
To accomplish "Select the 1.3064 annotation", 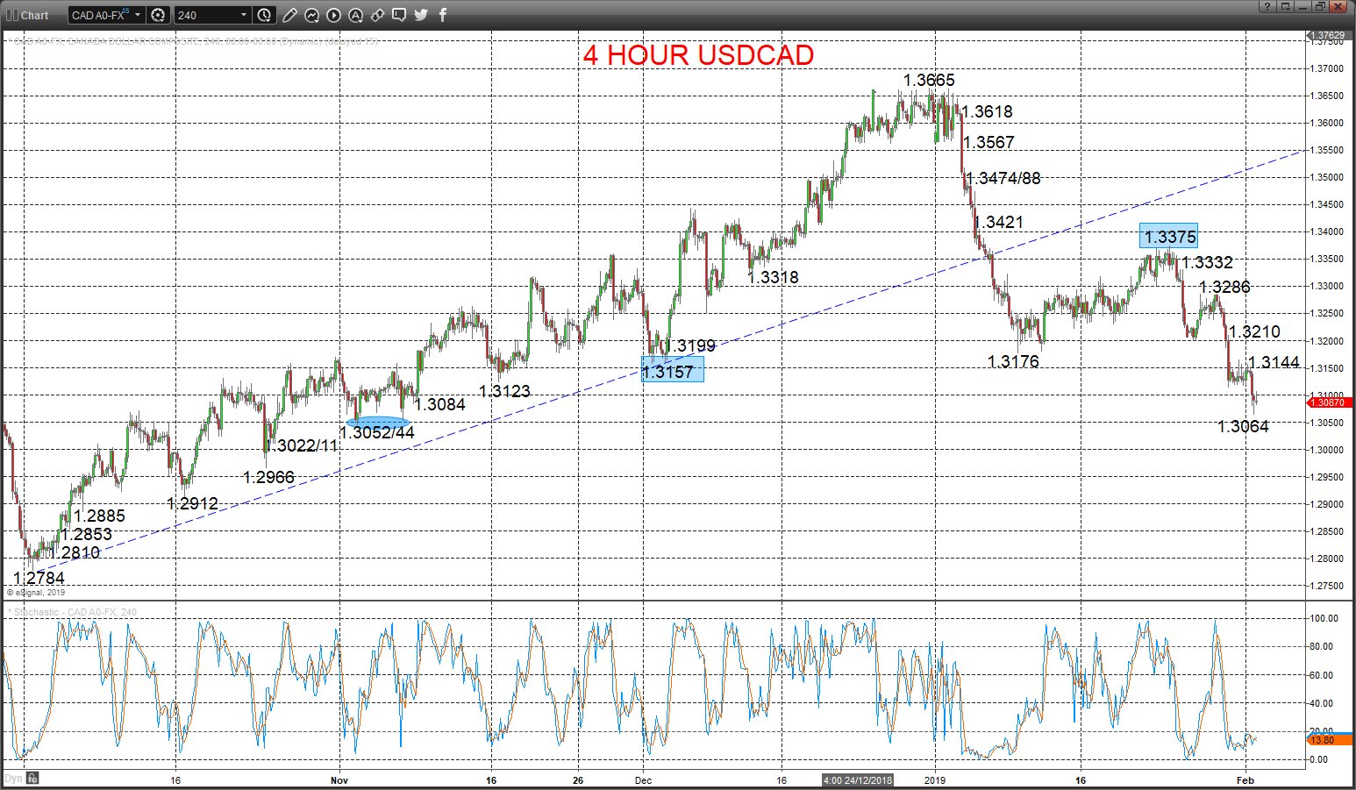I will click(1243, 426).
